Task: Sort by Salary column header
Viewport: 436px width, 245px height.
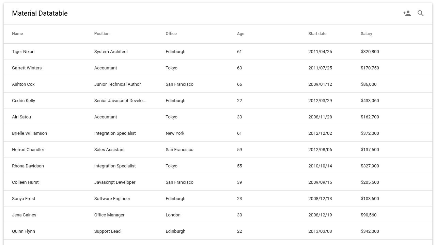Action: pyautogui.click(x=367, y=34)
